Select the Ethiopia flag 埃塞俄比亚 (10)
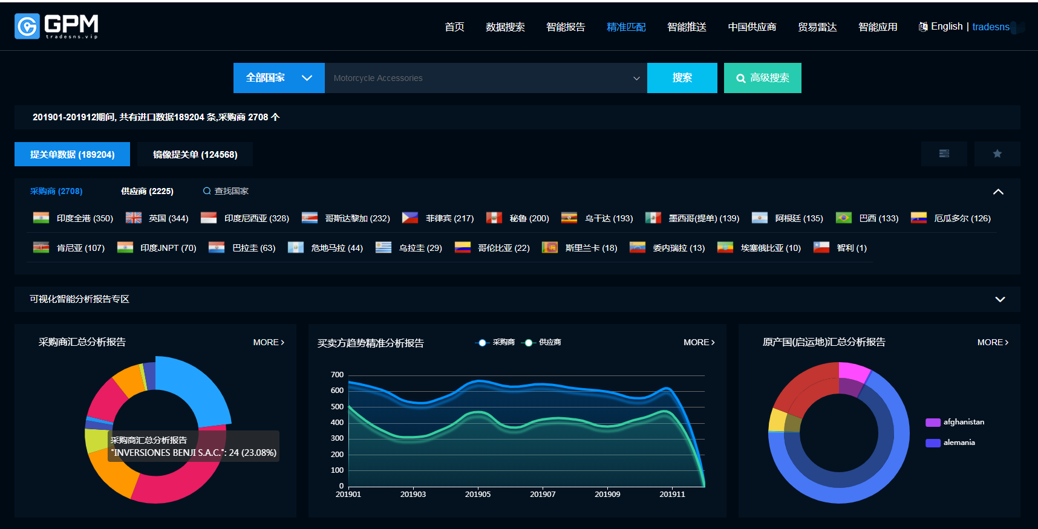Screen dimensions: 1038x529 (x=725, y=247)
